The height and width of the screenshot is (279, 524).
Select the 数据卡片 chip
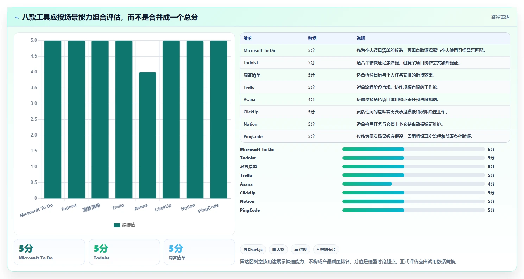coord(326,250)
